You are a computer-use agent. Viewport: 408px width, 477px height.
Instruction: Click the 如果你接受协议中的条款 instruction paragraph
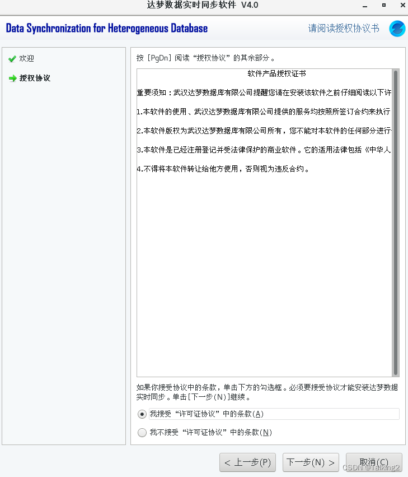(267, 392)
